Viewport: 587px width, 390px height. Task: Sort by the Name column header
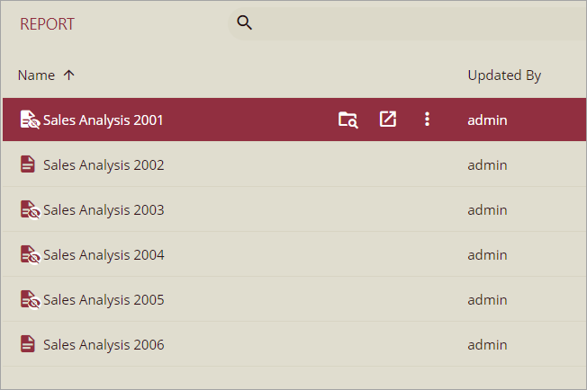[36, 75]
